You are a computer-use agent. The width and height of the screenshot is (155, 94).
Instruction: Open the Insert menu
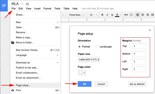click(37, 9)
